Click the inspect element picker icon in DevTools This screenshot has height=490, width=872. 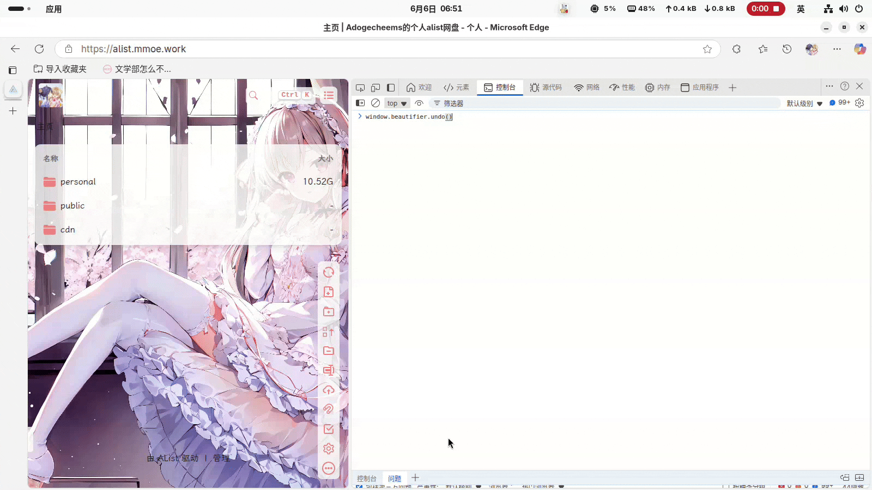point(360,88)
